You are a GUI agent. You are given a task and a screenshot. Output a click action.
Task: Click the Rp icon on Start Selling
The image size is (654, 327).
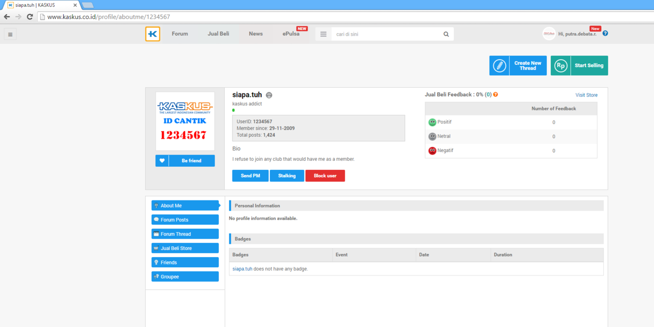click(561, 65)
